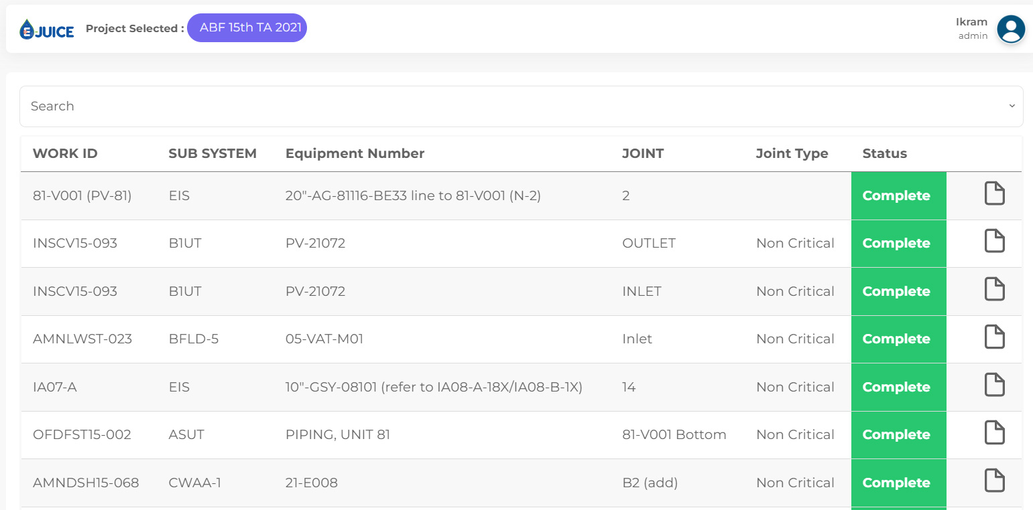Open document icon for PV-21072 OUTLET row

click(994, 241)
